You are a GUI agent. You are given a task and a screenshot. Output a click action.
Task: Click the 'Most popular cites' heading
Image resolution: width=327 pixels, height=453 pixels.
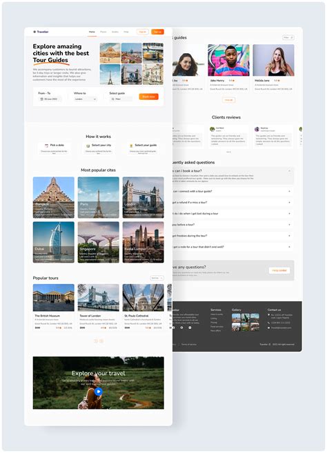98,170
